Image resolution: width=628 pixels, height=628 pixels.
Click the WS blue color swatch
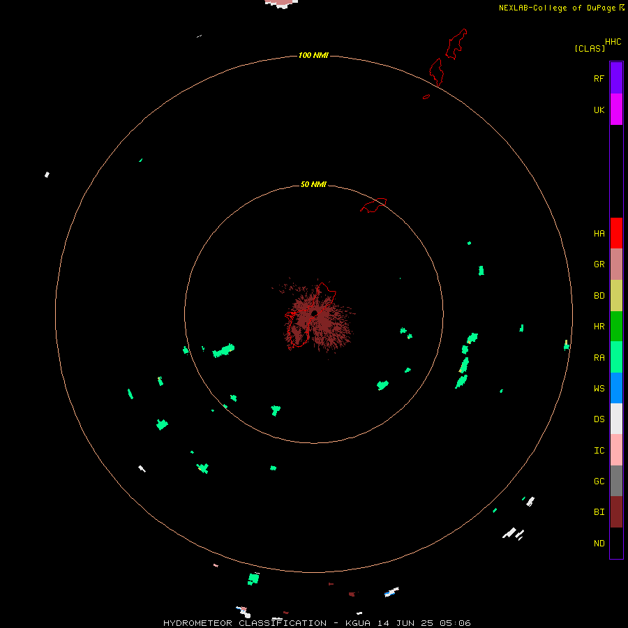point(616,388)
